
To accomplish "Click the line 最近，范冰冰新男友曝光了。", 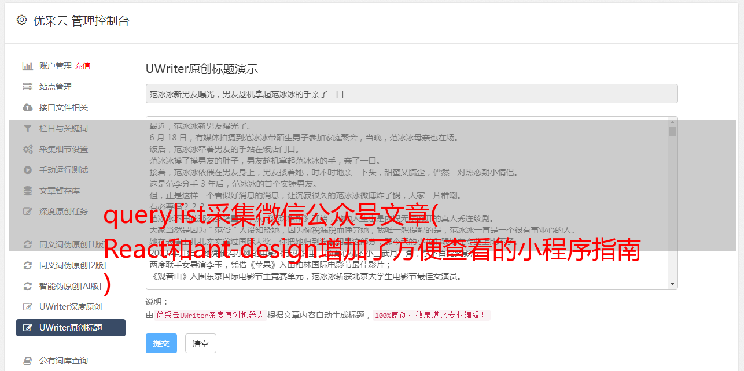I will (201, 126).
